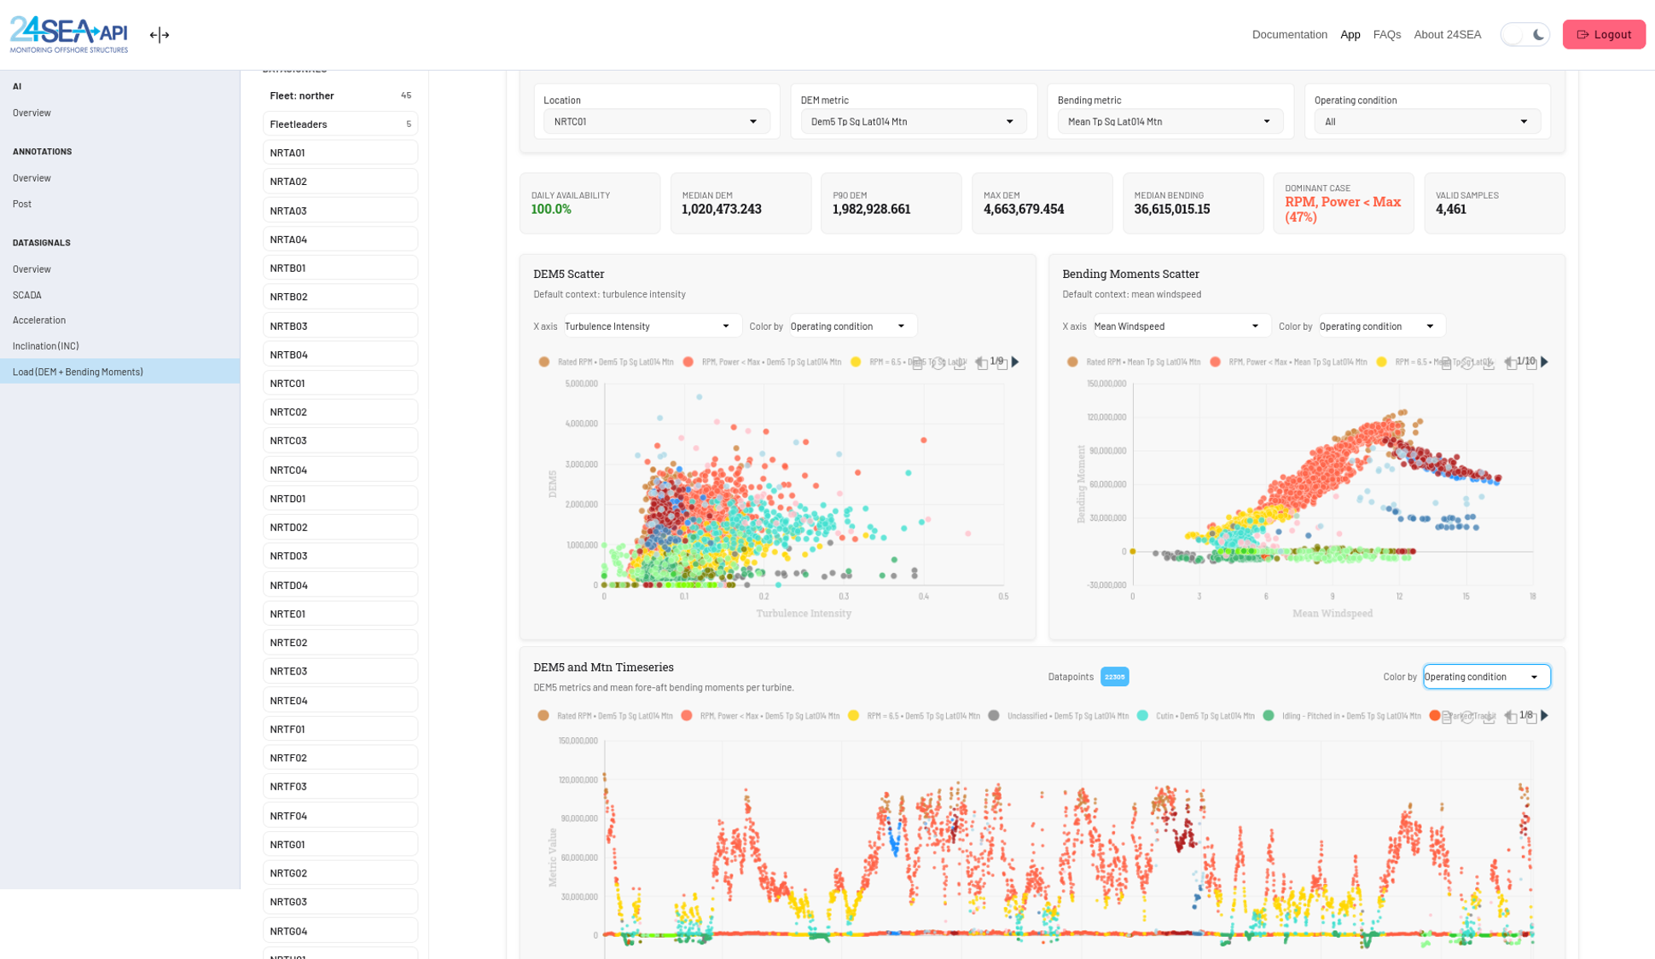Click the Dominant Case card
Image resolution: width=1655 pixels, height=959 pixels.
click(x=1343, y=203)
